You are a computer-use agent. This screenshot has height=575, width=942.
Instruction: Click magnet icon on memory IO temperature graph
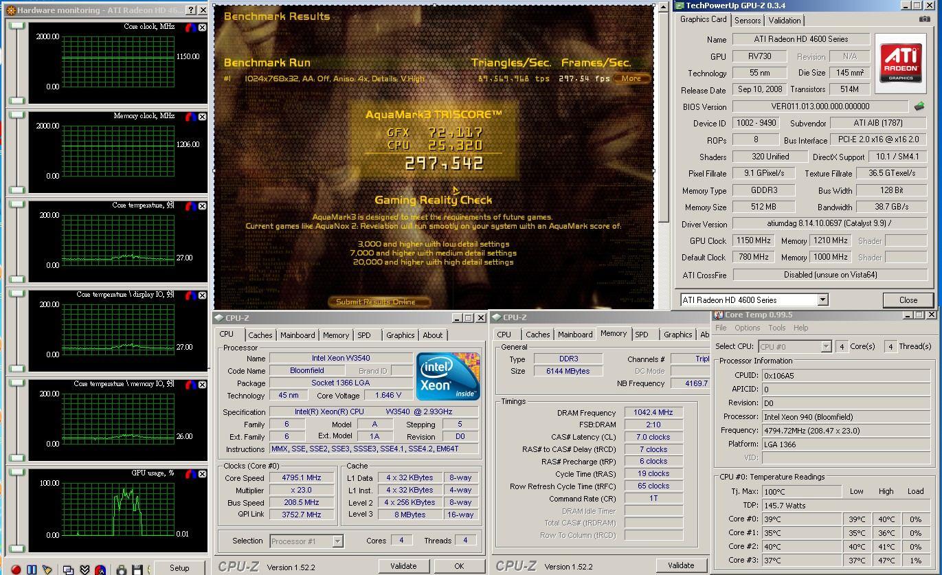190,385
